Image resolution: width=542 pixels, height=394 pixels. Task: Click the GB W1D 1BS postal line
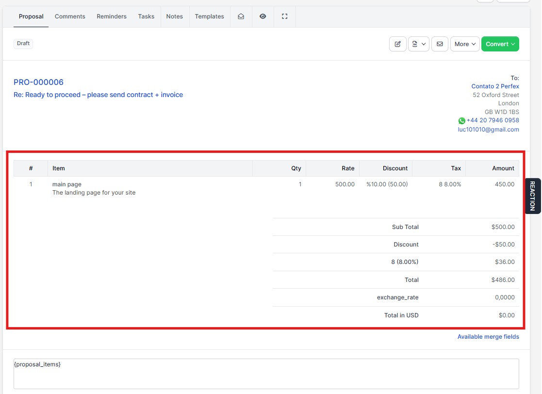coord(502,112)
